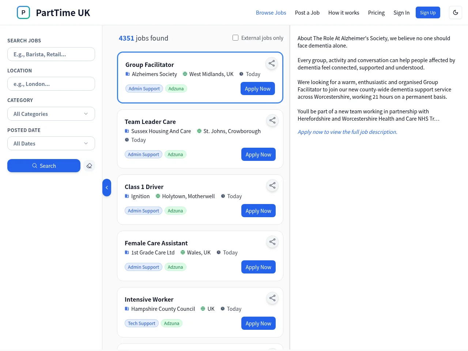
Task: Click building icon beside Hampshire County Council
Action: pyautogui.click(x=127, y=309)
